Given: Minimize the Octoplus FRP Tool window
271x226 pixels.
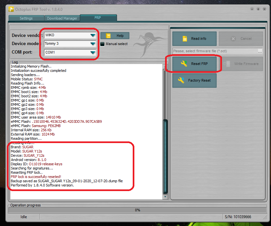Looking at the screenshot, I should [x=252, y=9].
